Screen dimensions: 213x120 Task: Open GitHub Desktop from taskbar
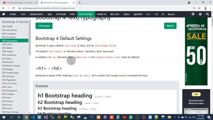[105, 117]
